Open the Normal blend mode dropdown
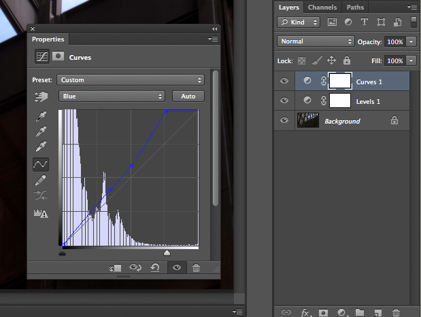The width and height of the screenshot is (421, 317). [x=316, y=41]
